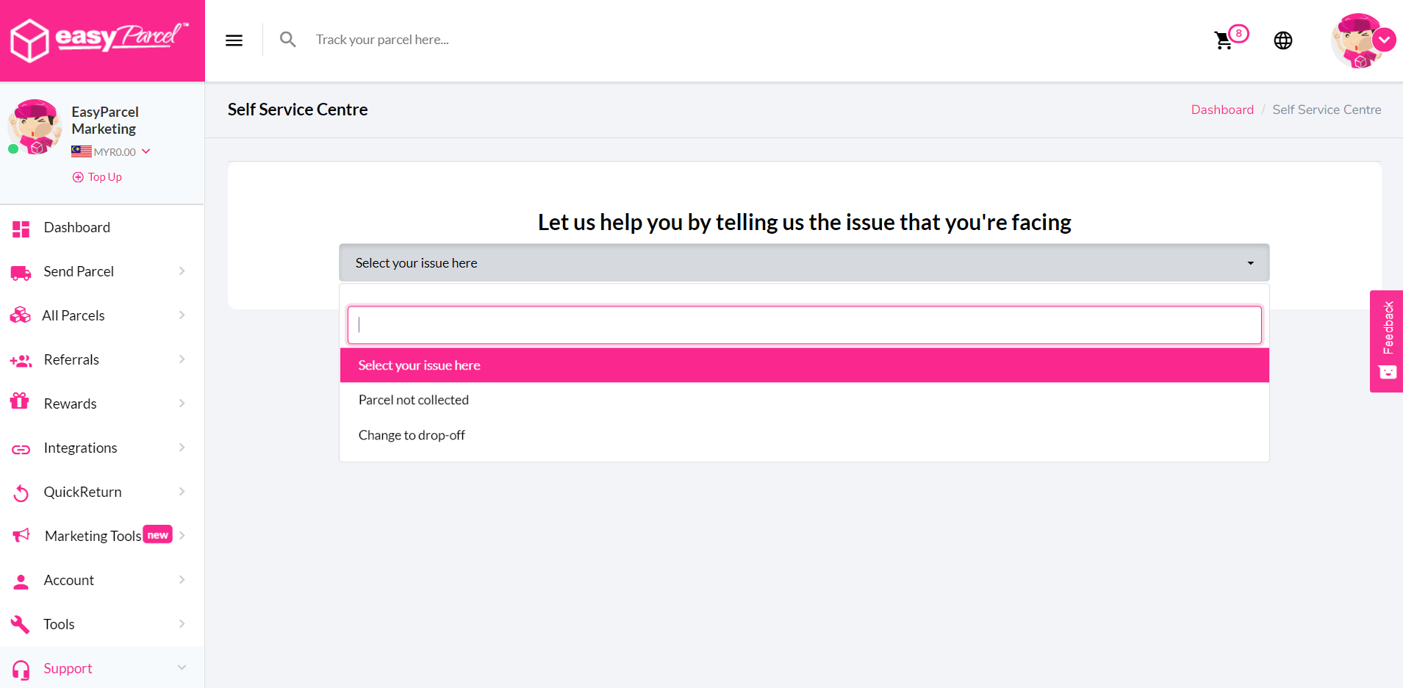
Task: Click the Feedback side tab
Action: (x=1386, y=340)
